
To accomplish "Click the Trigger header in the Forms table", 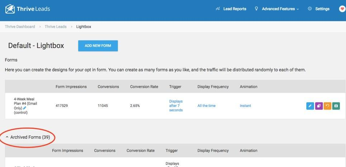I will [175, 87].
